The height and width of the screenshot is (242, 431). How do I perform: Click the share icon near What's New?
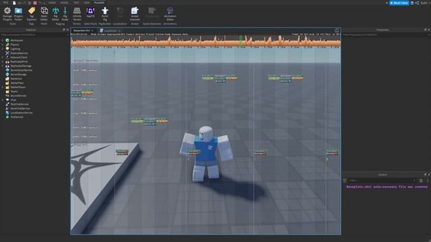tap(417, 3)
